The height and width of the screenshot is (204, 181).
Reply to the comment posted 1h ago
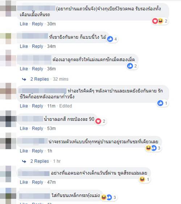pyautogui.click(x=38, y=151)
